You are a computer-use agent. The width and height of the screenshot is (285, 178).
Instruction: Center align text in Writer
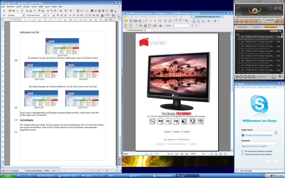click(x=74, y=15)
